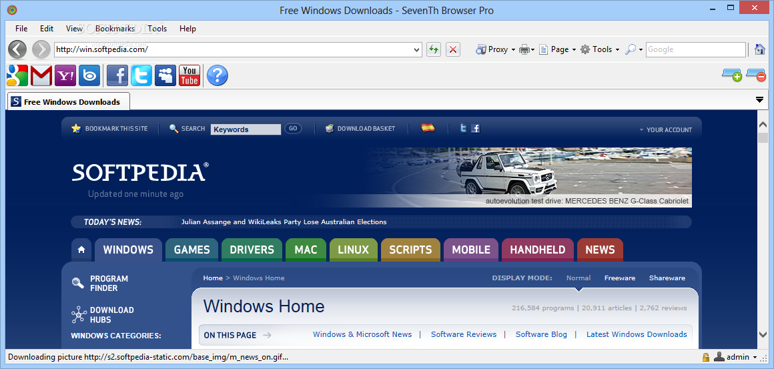
Task: Click the Google search input field
Action: pos(695,49)
